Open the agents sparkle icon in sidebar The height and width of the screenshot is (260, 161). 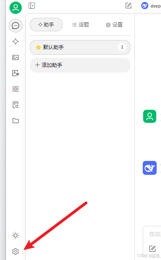15,42
